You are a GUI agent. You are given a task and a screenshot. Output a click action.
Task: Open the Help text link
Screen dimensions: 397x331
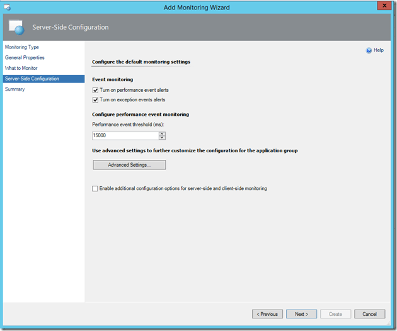coord(379,50)
